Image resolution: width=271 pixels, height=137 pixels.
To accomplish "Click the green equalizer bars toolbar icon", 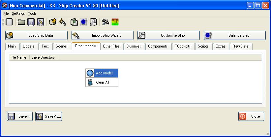I will [115, 22].
